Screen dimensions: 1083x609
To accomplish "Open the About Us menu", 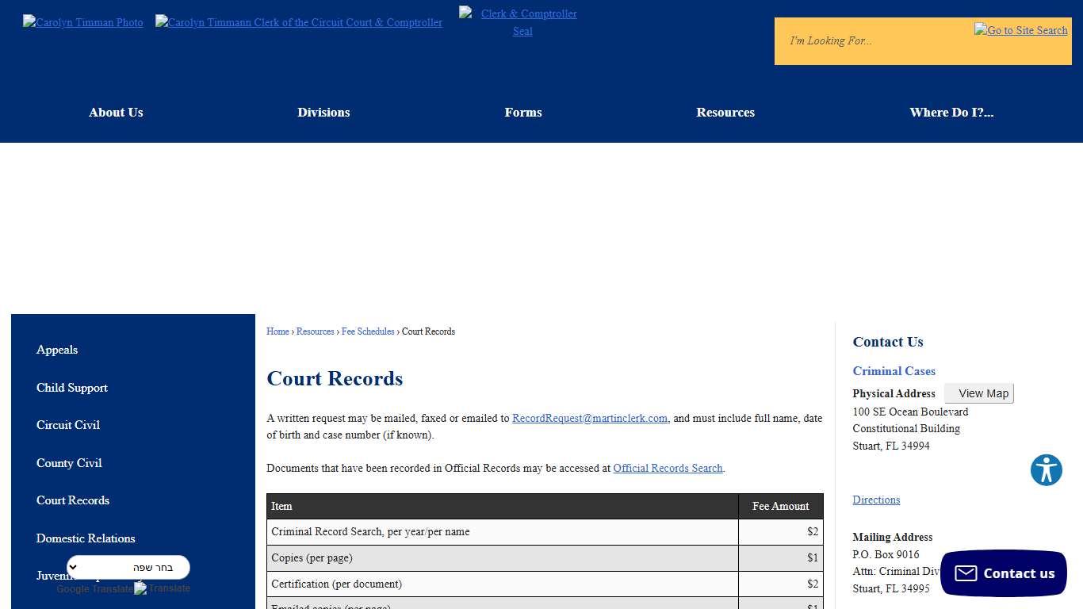I will click(x=116, y=113).
